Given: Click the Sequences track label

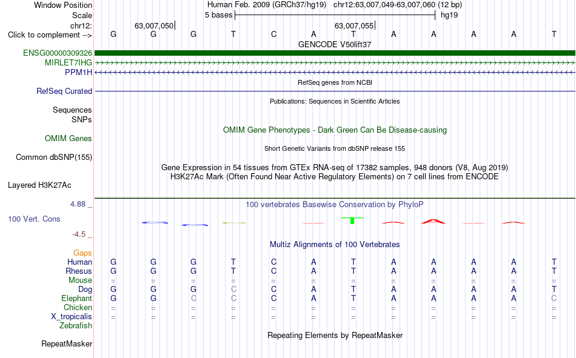Looking at the screenshot, I should [72, 110].
